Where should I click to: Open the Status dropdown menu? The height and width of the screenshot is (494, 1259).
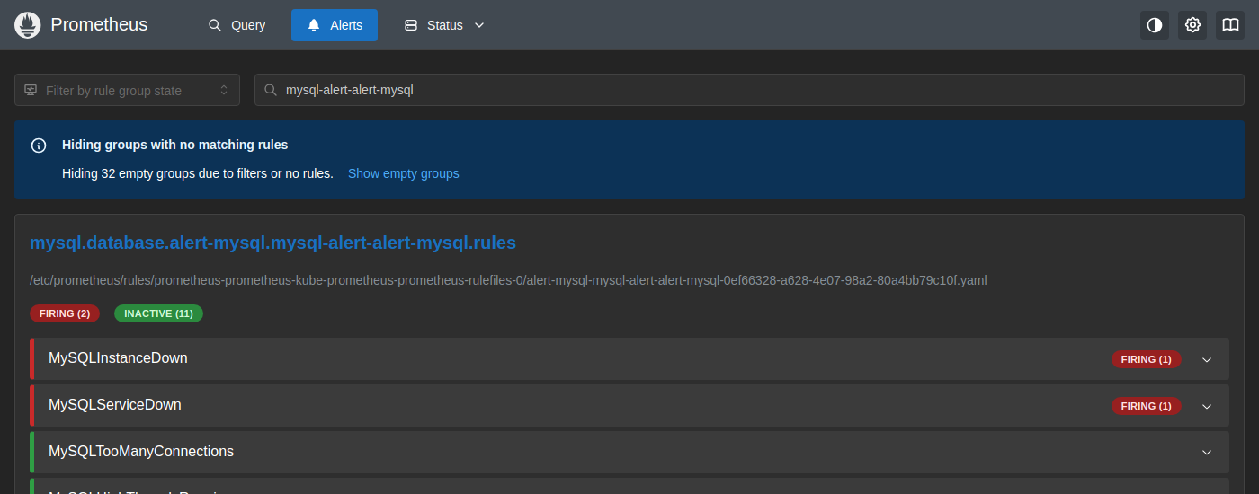coord(444,25)
